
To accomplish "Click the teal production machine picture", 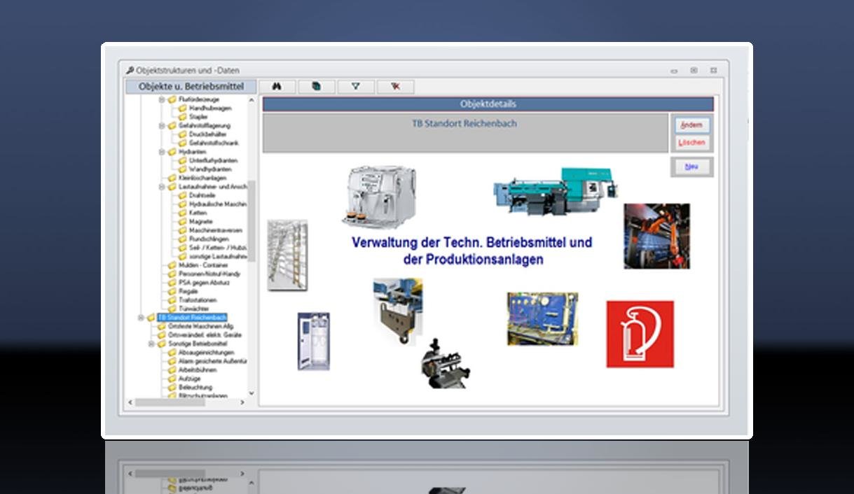I will pyautogui.click(x=556, y=192).
